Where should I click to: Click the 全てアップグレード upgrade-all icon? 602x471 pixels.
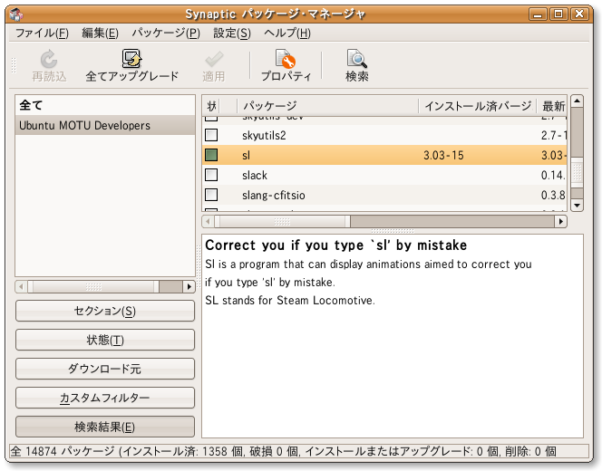click(131, 59)
